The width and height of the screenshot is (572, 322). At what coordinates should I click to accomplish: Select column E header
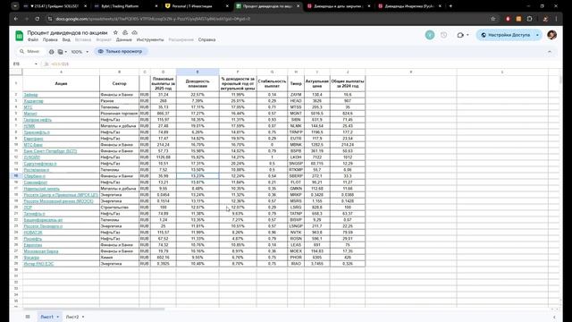tap(198, 72)
